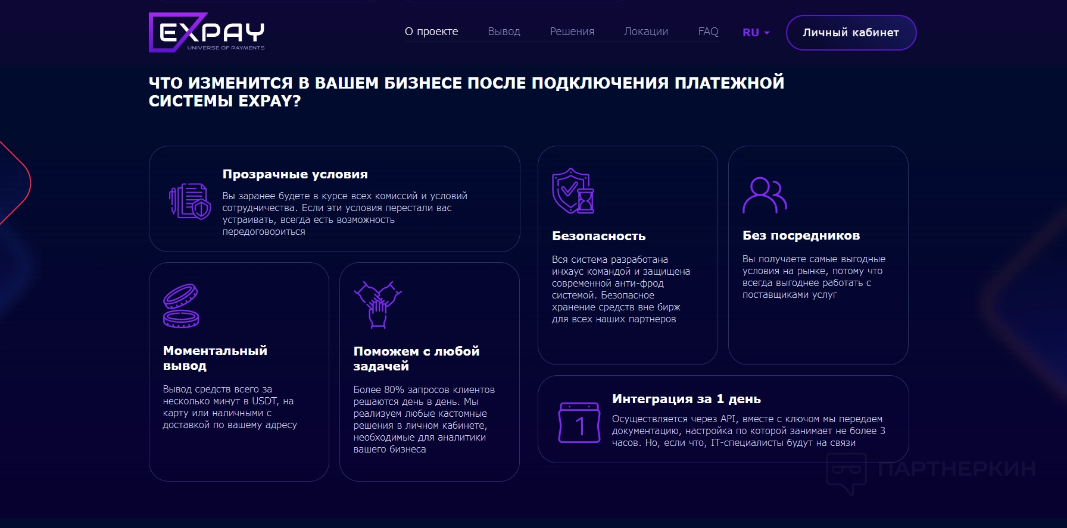This screenshot has height=528, width=1067.
Task: Click the document shield icon for Прозрачные условия
Action: [190, 202]
